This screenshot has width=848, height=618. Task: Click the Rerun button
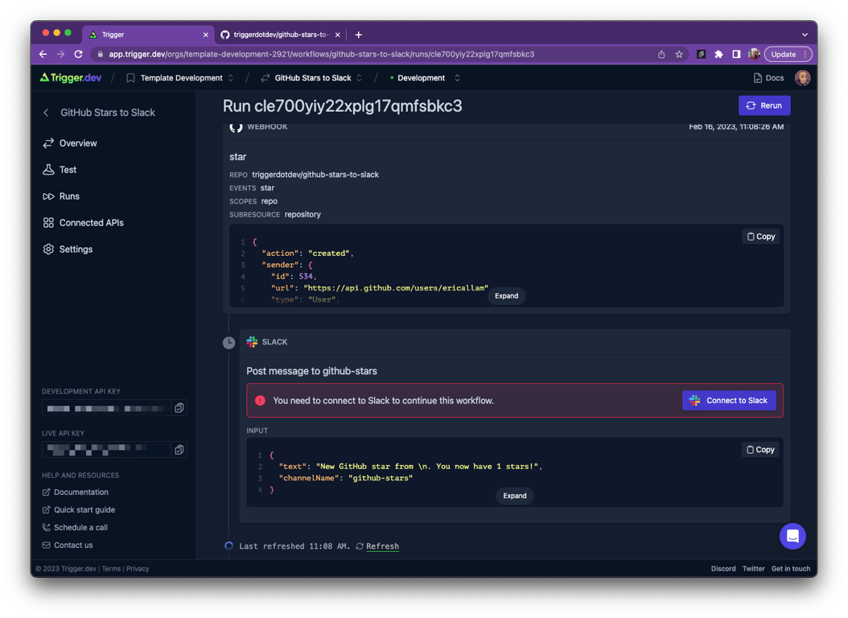(764, 105)
